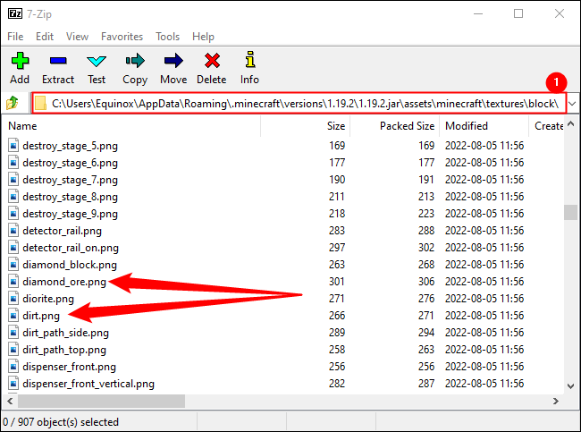Select the destroy_stage_8.png file icon
Screen dimensions: 581x432
[x=13, y=197]
